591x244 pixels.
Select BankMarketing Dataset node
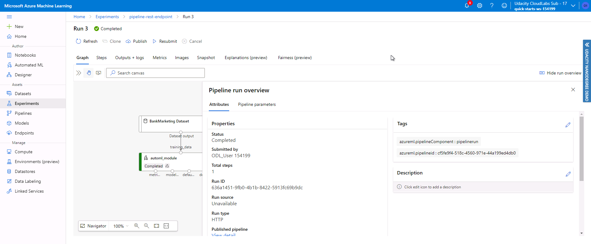tap(171, 124)
